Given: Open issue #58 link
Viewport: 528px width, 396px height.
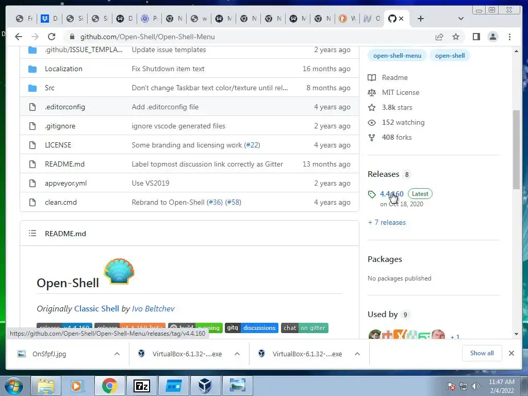Looking at the screenshot, I should pos(233,202).
